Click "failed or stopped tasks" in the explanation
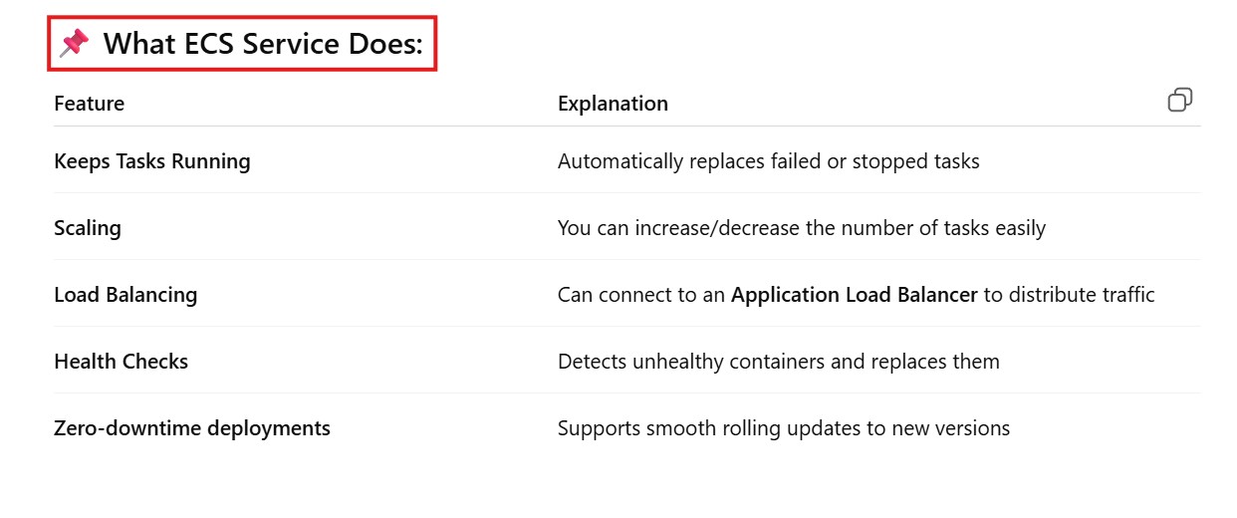 (875, 161)
